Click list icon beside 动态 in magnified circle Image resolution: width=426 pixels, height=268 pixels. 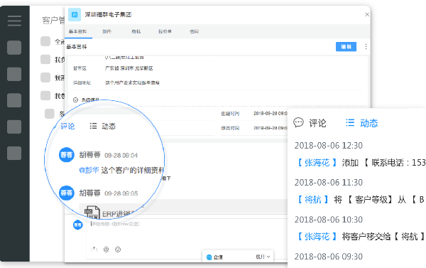pos(93,126)
